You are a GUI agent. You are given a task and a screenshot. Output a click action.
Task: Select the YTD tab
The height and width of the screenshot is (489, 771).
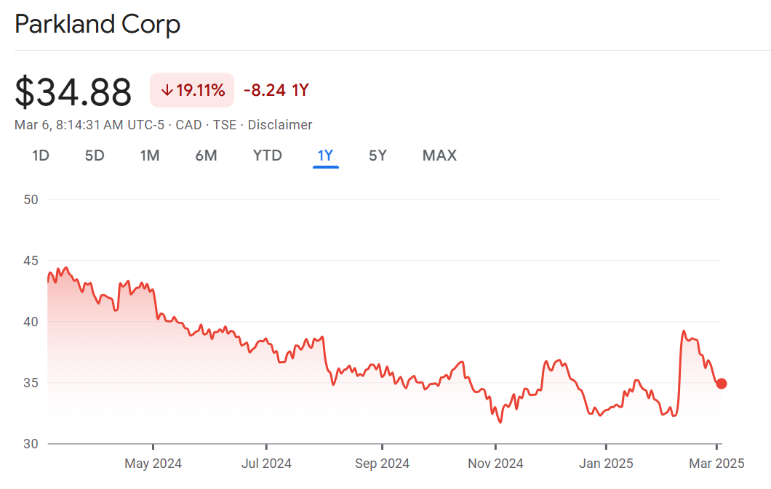tap(267, 155)
